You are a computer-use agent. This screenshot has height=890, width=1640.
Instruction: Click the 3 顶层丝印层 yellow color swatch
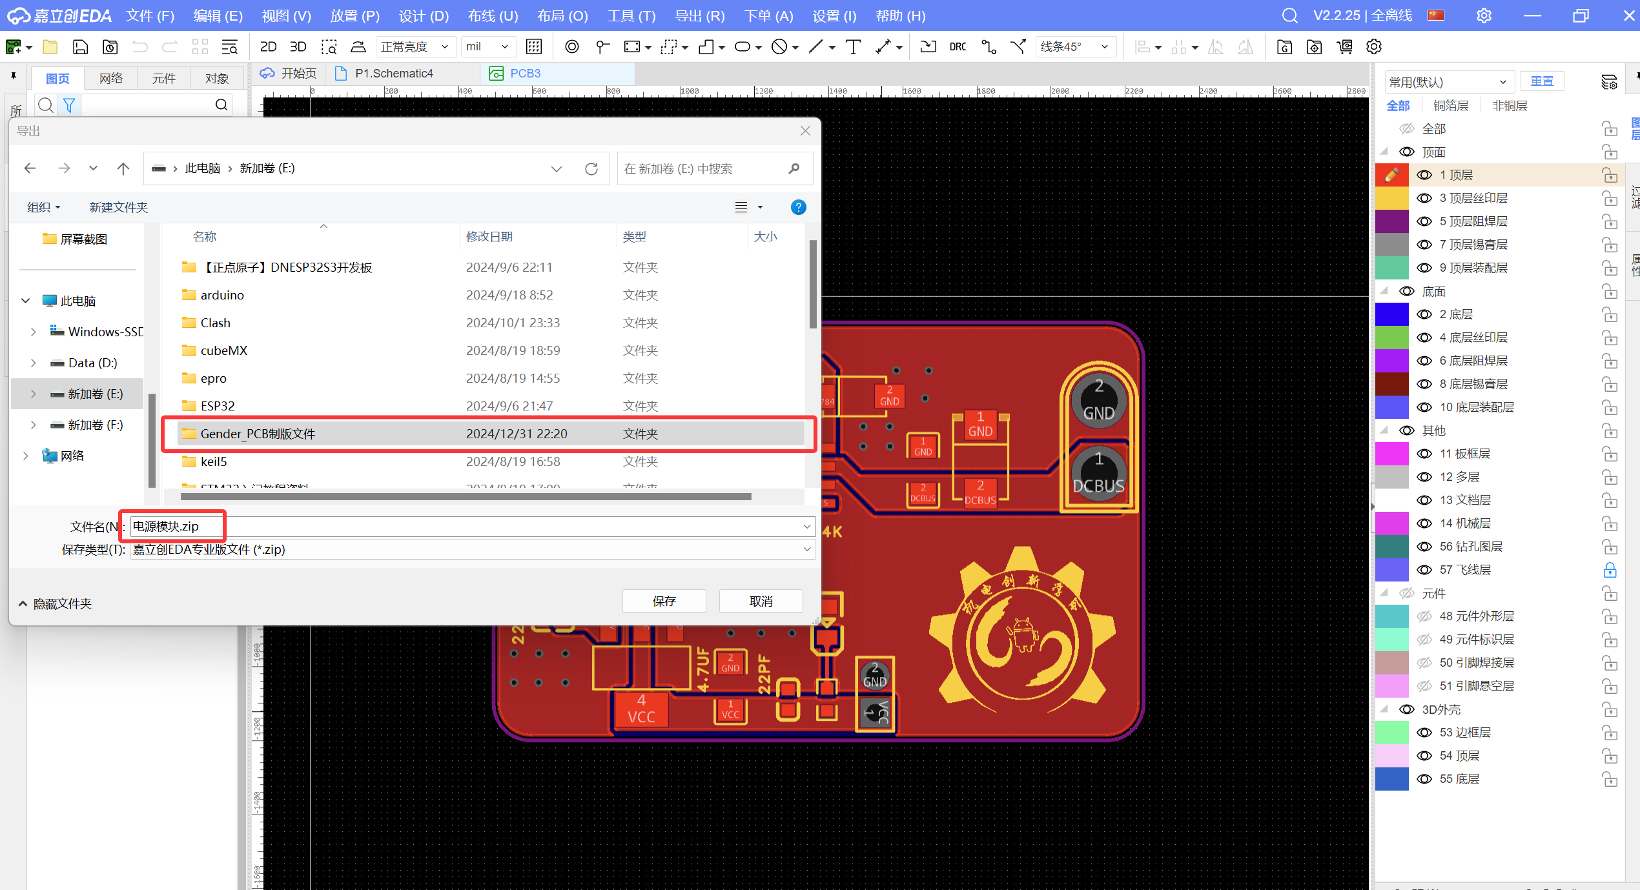click(x=1391, y=198)
